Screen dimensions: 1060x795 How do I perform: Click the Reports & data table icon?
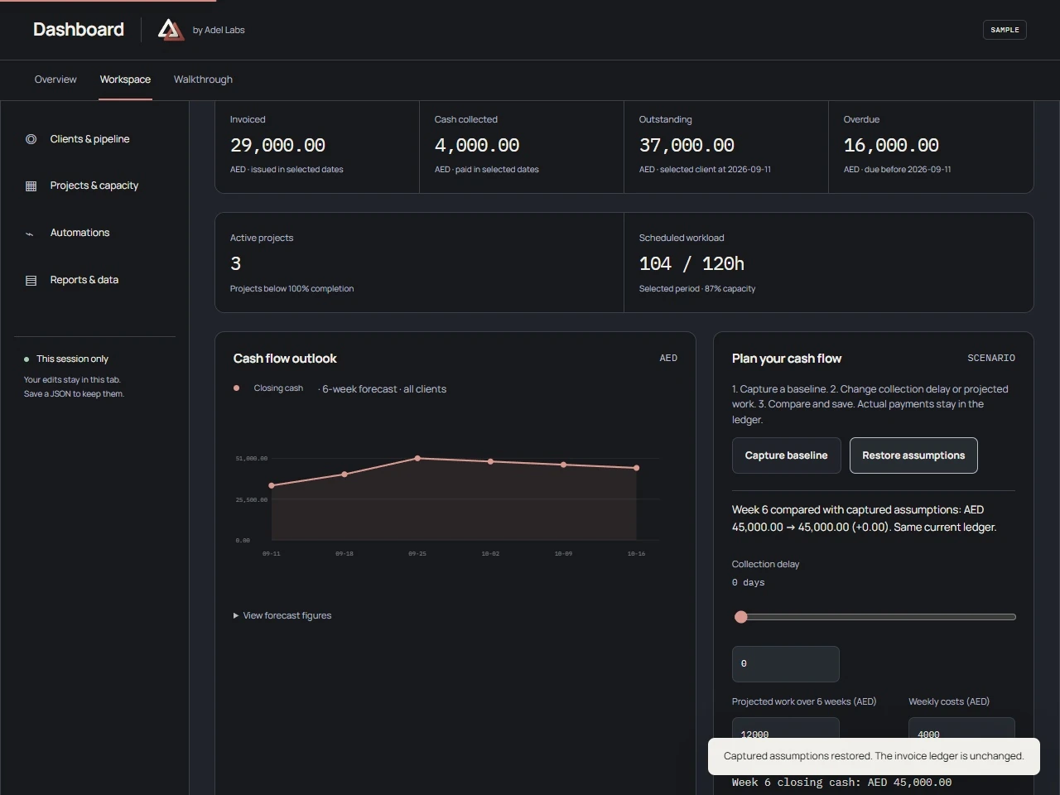[x=31, y=281]
